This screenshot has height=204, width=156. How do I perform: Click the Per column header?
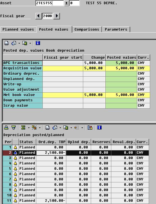pos(8,142)
